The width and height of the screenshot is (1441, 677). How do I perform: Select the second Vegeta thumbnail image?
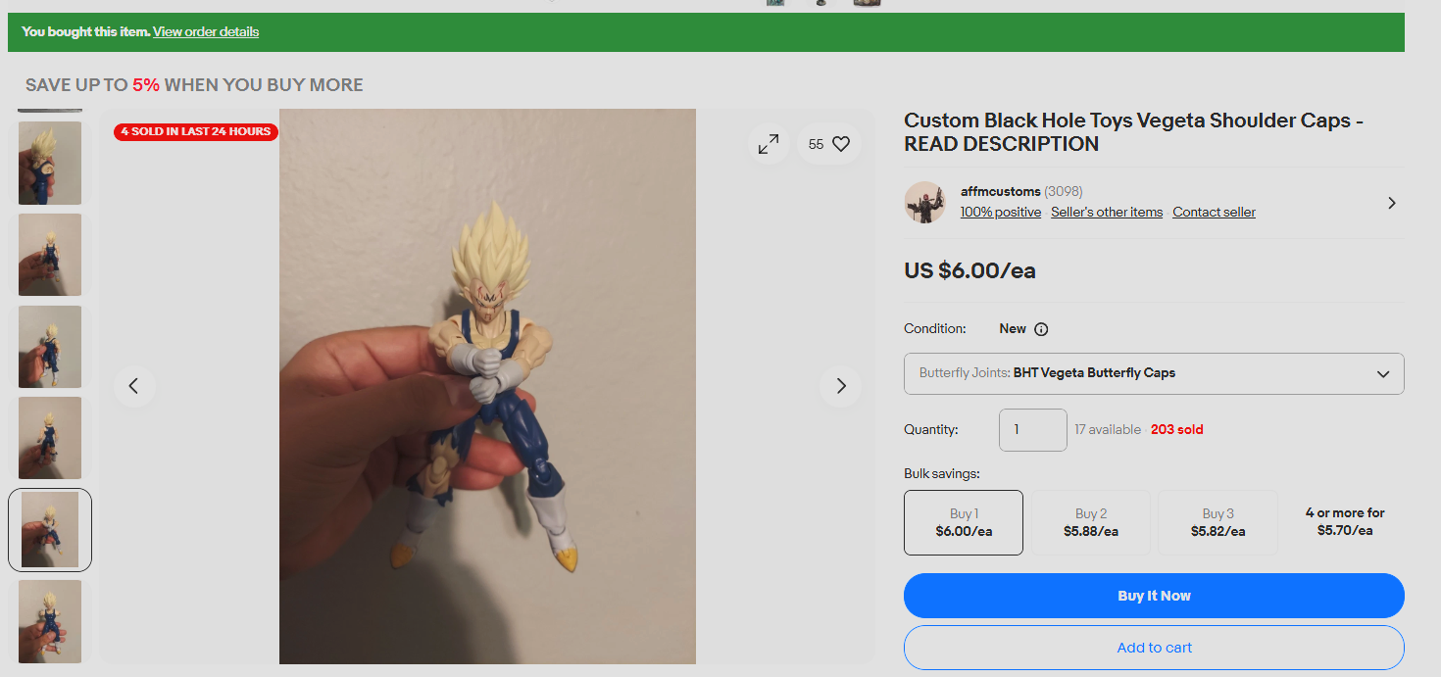point(50,255)
